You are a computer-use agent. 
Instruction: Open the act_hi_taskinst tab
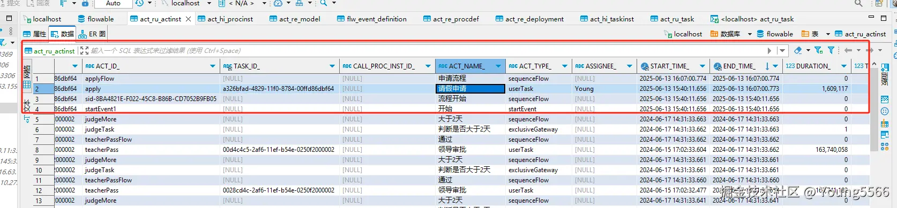[607, 19]
